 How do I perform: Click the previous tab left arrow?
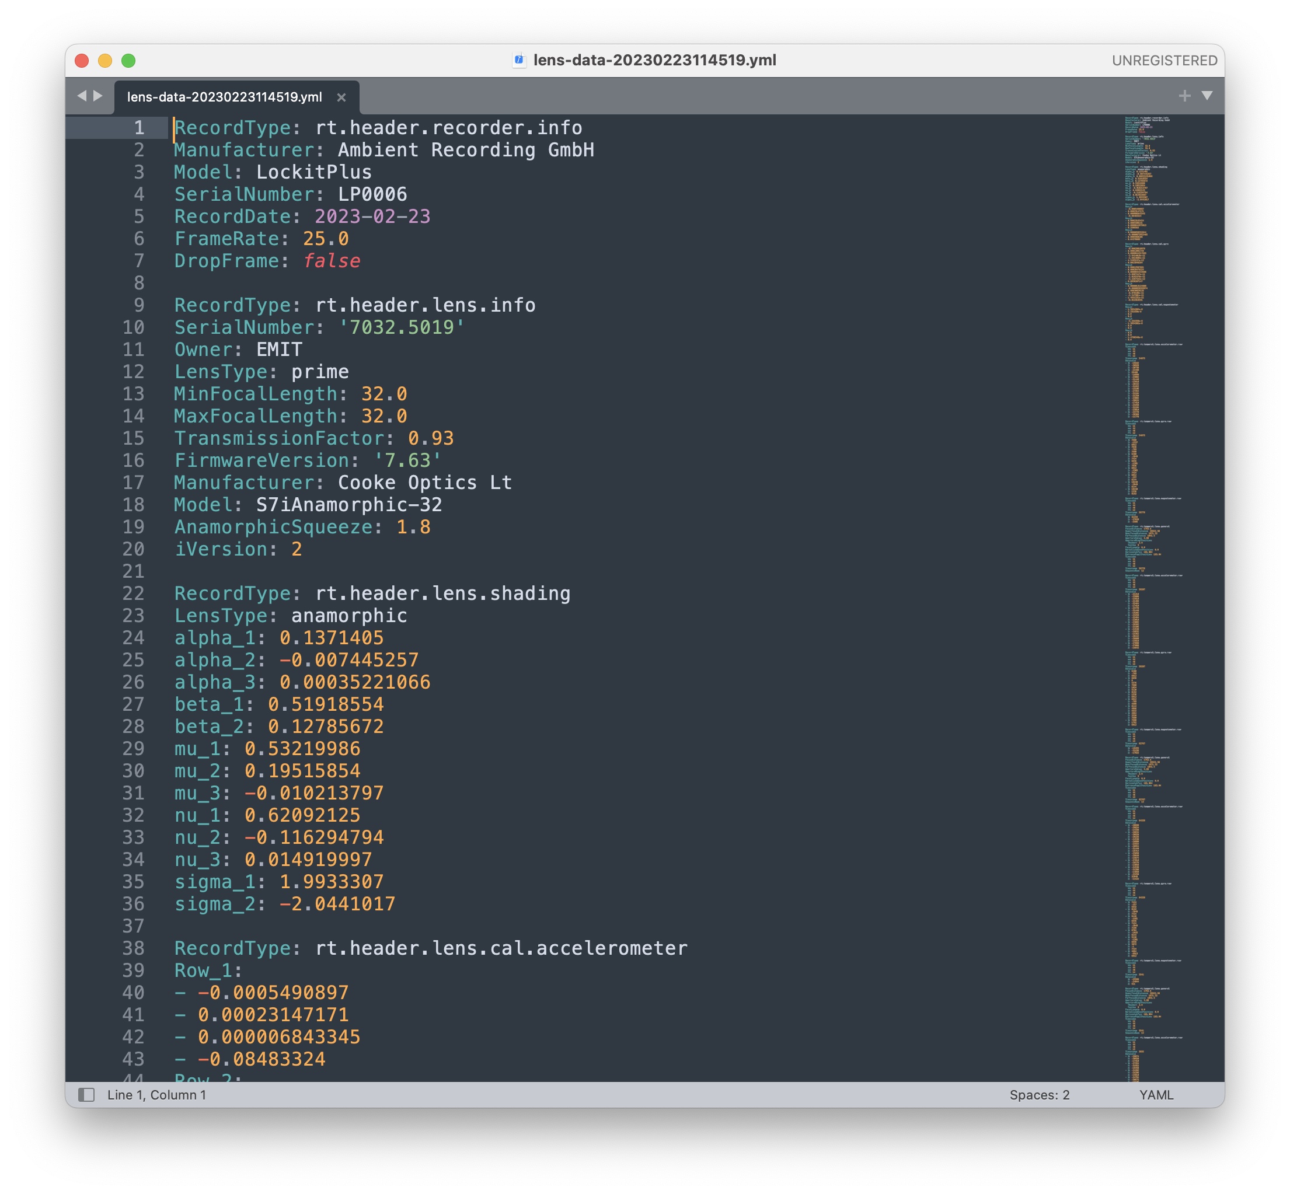82,96
